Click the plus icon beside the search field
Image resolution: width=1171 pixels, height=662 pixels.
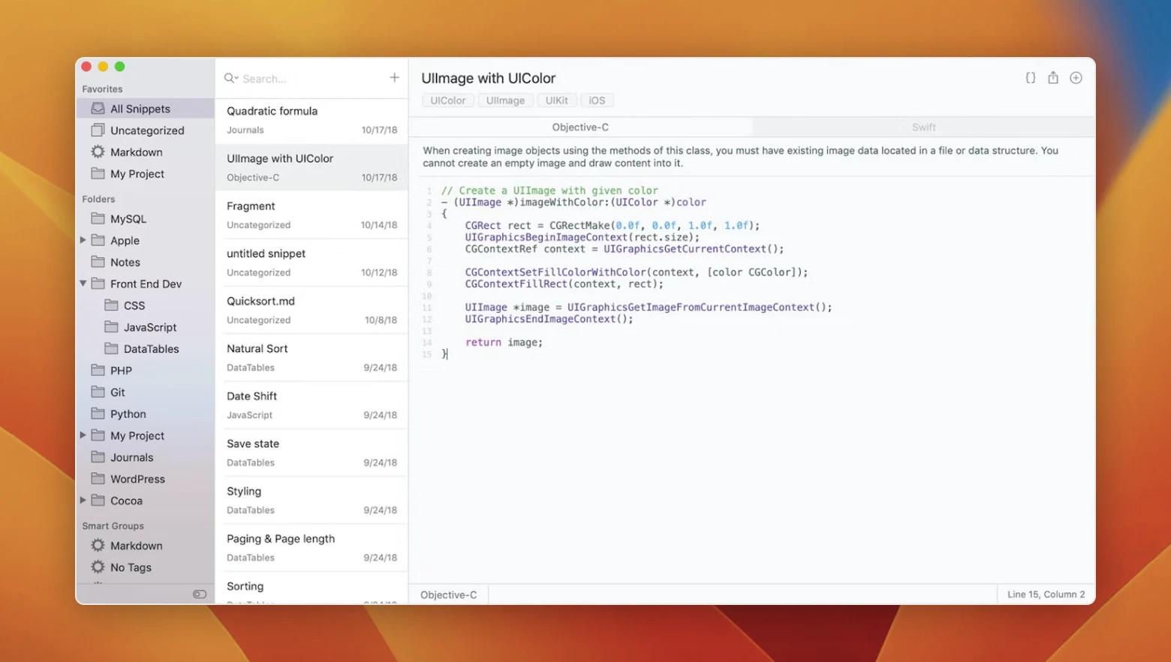tap(394, 78)
